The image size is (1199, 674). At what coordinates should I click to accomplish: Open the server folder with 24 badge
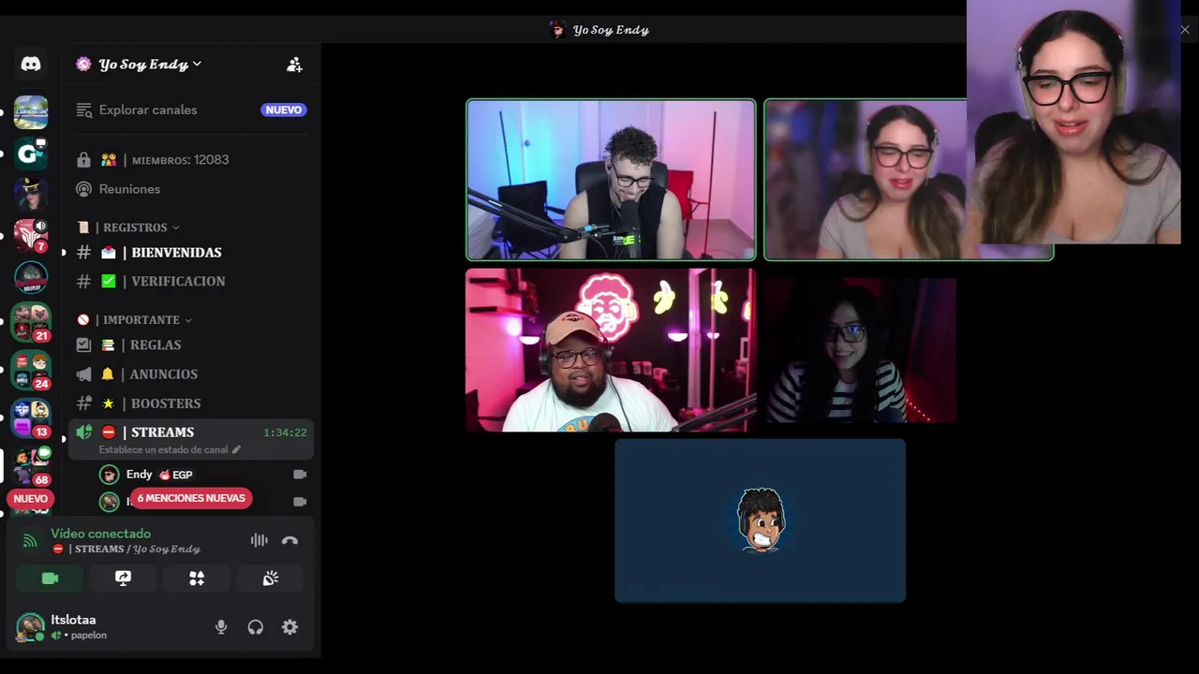[x=31, y=372]
